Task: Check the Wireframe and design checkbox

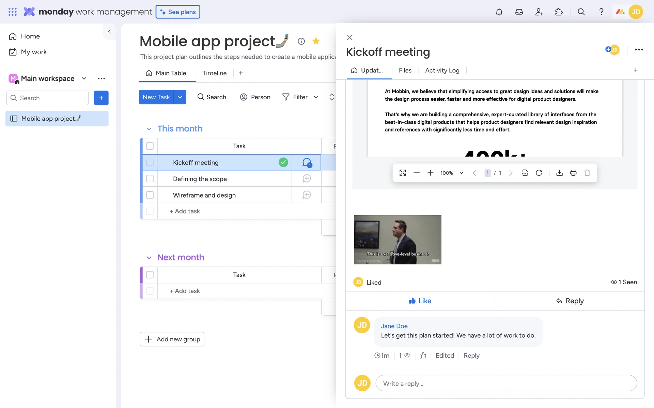Action: (x=150, y=195)
